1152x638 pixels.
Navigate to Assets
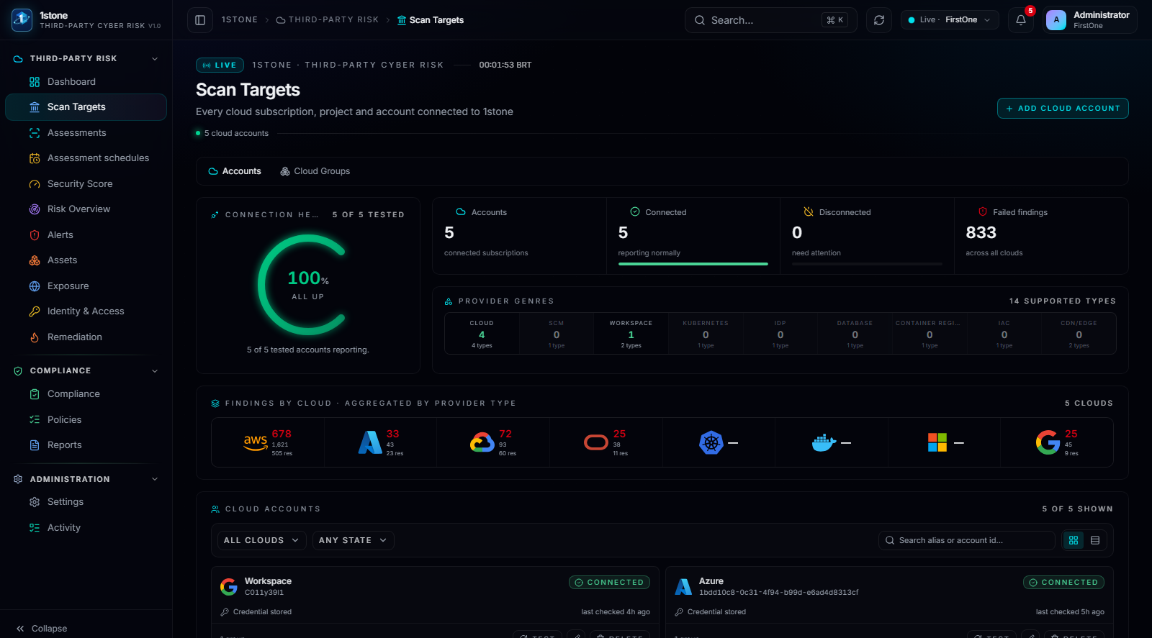[86, 260]
